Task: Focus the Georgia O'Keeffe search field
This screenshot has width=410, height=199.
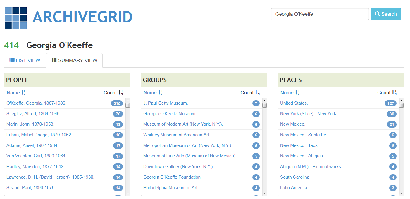Action: 320,14
